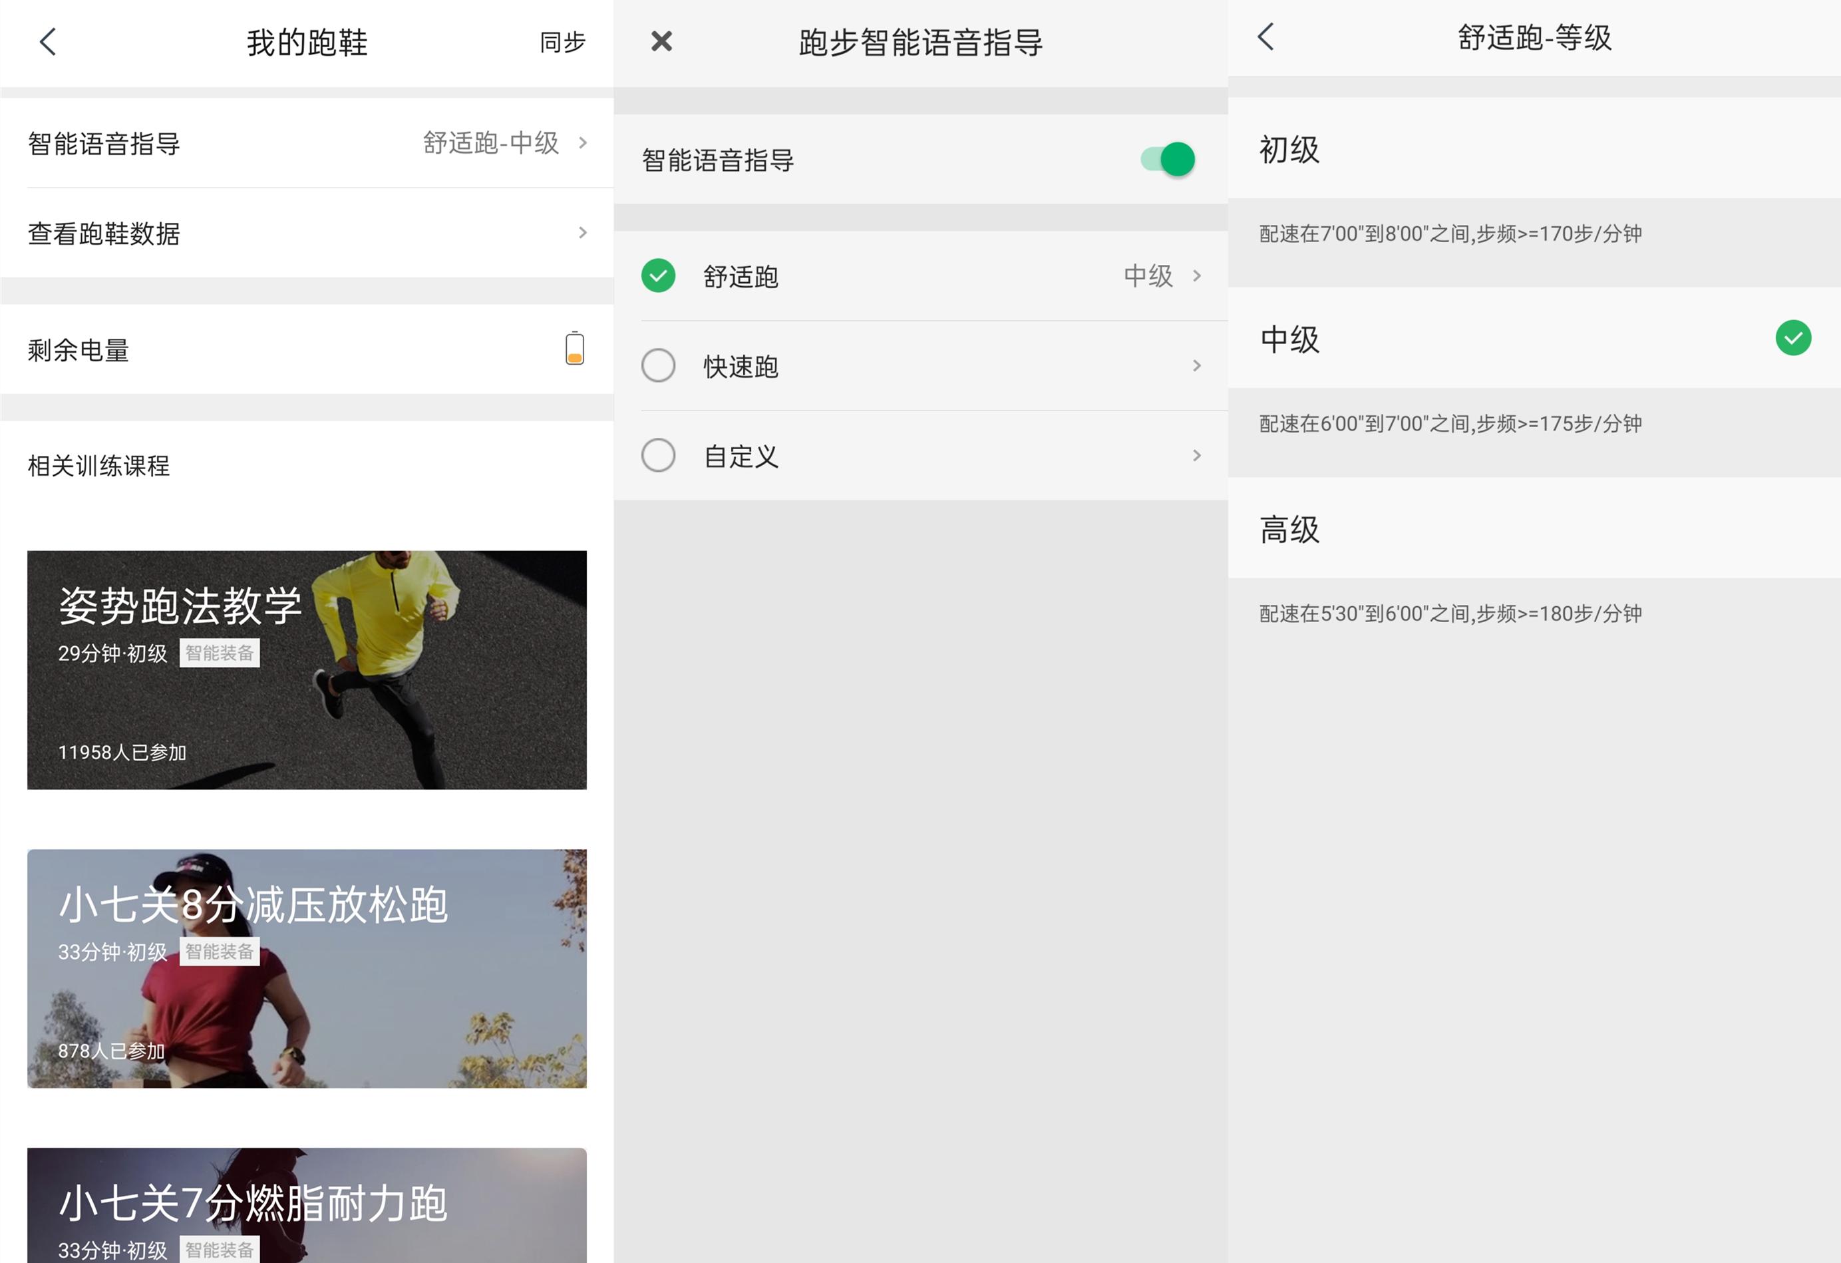
Task: Click the 智能装备 tag on 姿势跑法教学
Action: tap(220, 651)
